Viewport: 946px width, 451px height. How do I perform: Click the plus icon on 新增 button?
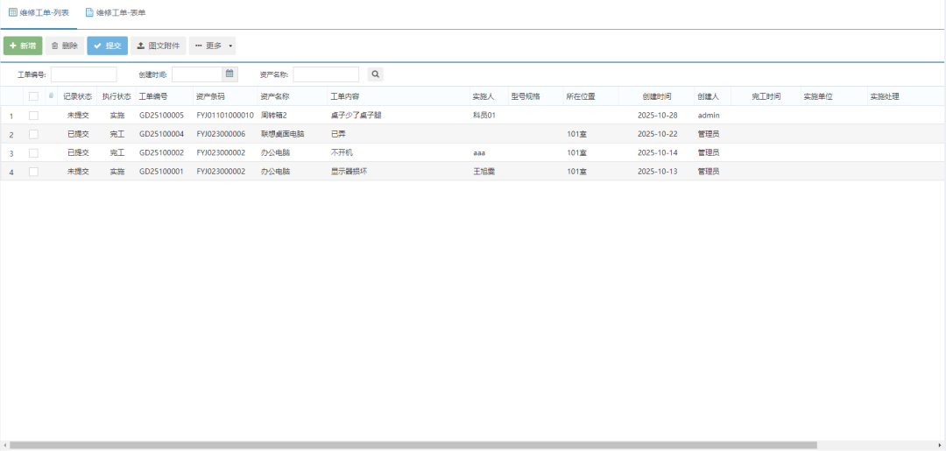[12, 46]
